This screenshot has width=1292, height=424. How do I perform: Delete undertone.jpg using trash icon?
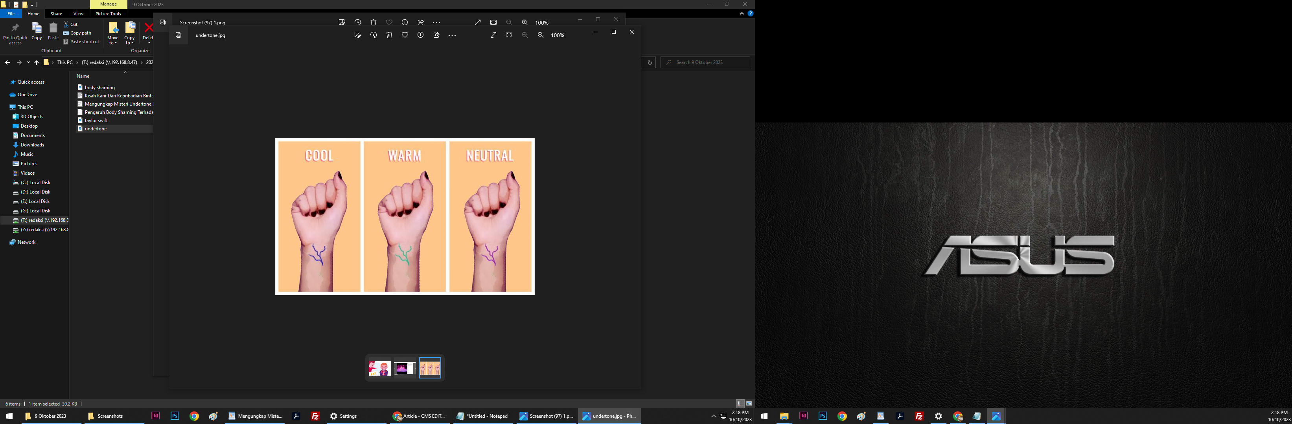[389, 35]
